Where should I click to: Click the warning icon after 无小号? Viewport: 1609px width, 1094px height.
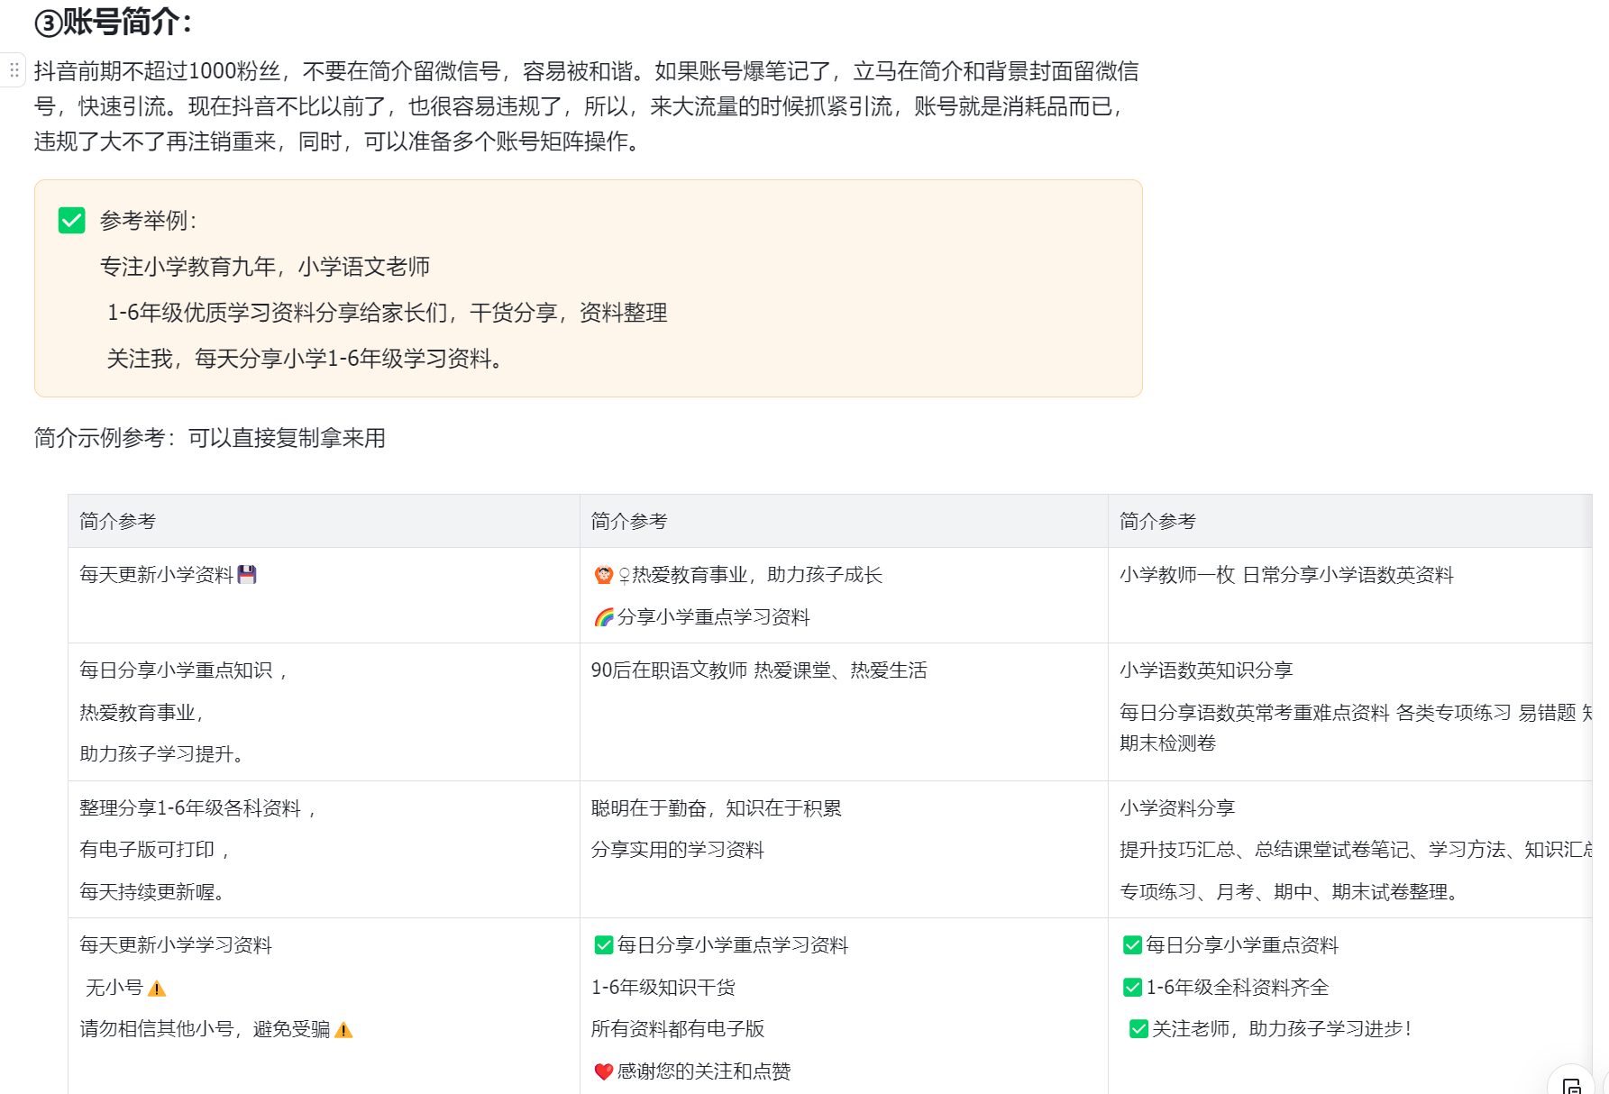coord(157,989)
